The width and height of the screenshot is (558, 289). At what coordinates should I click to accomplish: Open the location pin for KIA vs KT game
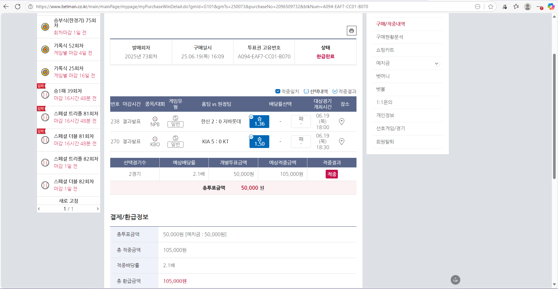pos(341,142)
